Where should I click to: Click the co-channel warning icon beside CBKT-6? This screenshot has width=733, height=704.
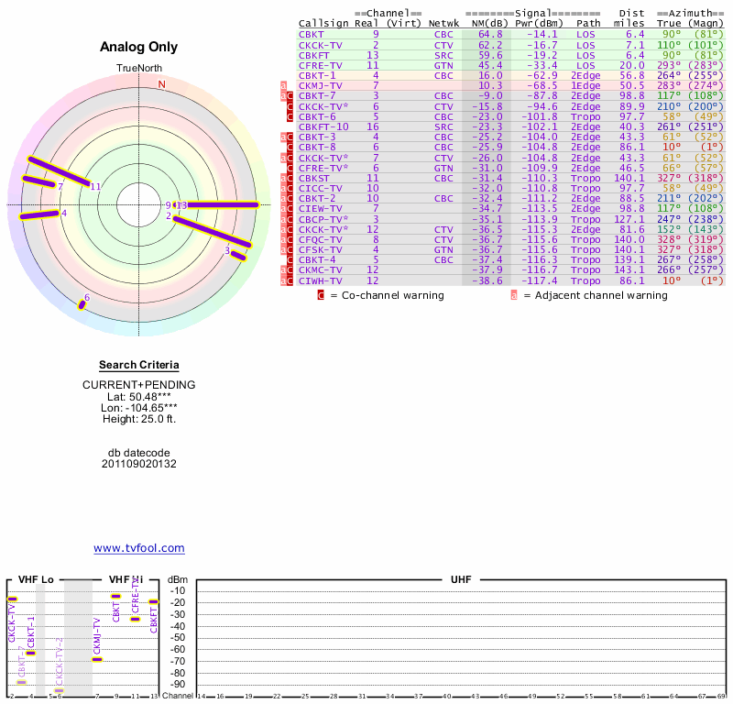(290, 116)
